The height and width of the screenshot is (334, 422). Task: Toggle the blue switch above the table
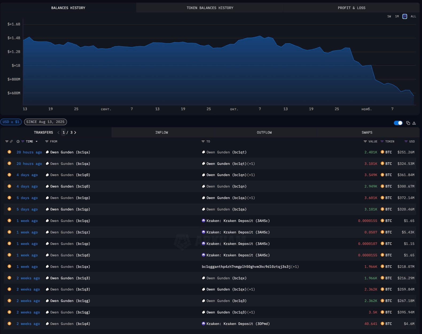coord(398,123)
